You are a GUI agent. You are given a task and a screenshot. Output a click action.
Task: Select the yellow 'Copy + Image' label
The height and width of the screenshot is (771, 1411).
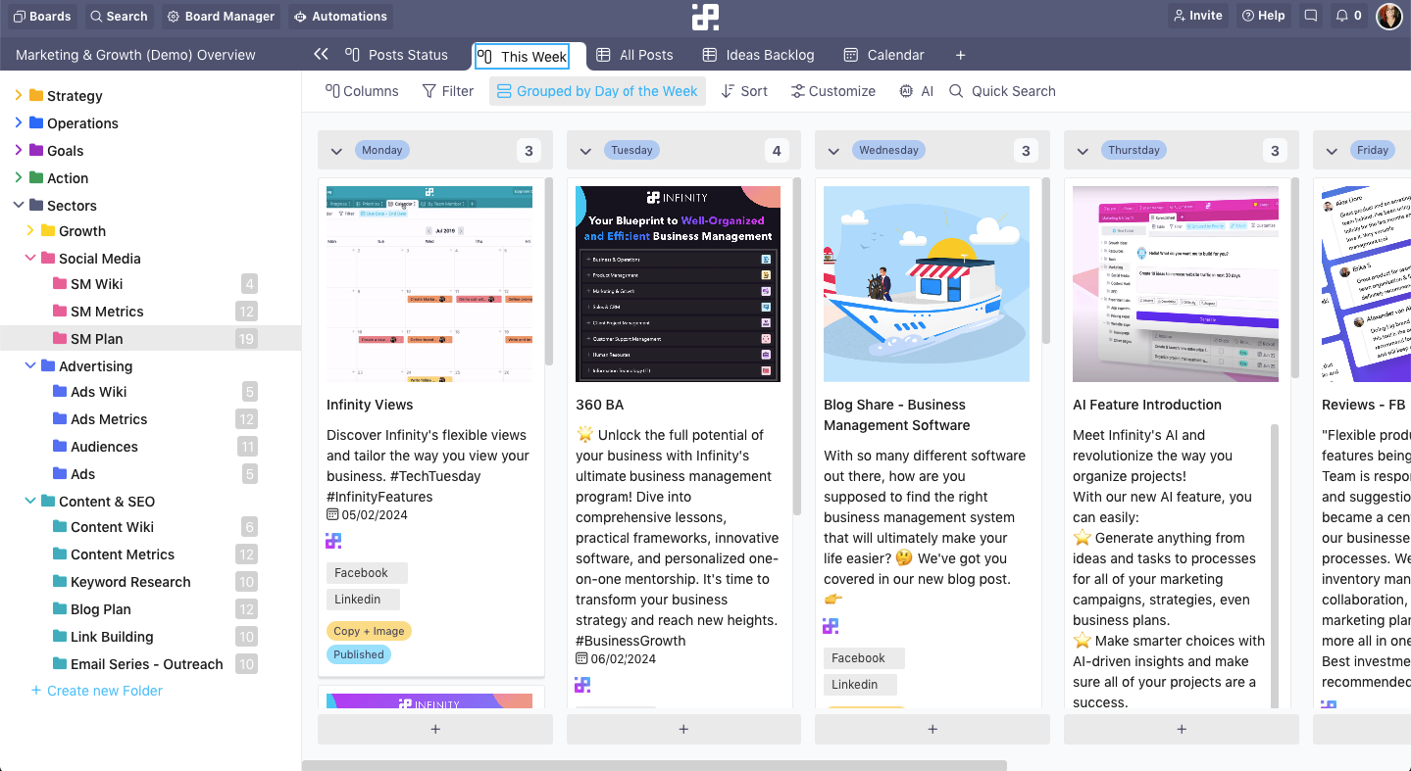369,631
